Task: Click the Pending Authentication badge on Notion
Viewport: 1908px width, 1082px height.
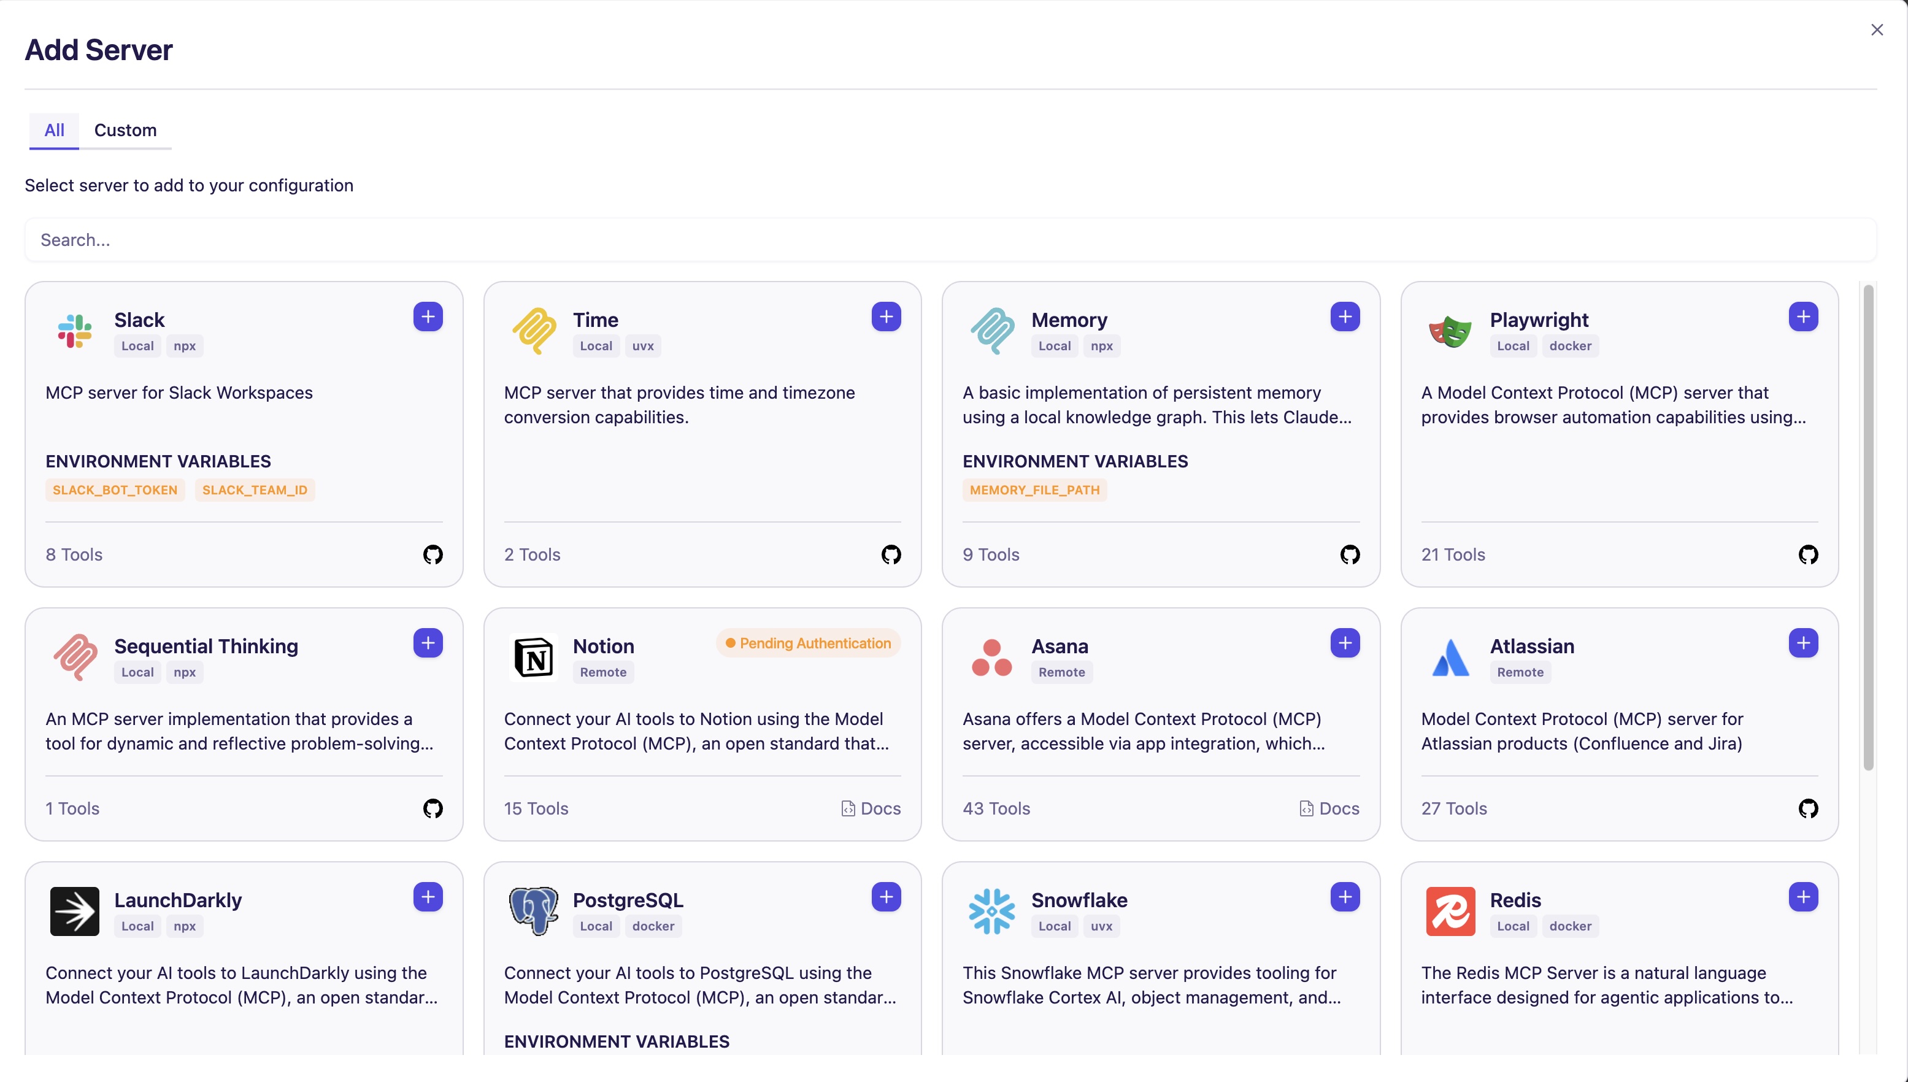Action: click(808, 643)
